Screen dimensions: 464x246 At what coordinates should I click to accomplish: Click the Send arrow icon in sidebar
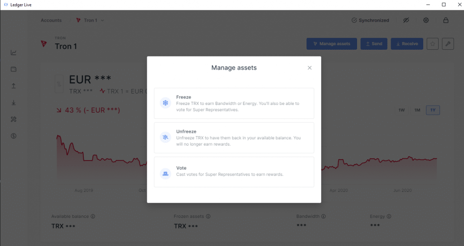pos(14,86)
